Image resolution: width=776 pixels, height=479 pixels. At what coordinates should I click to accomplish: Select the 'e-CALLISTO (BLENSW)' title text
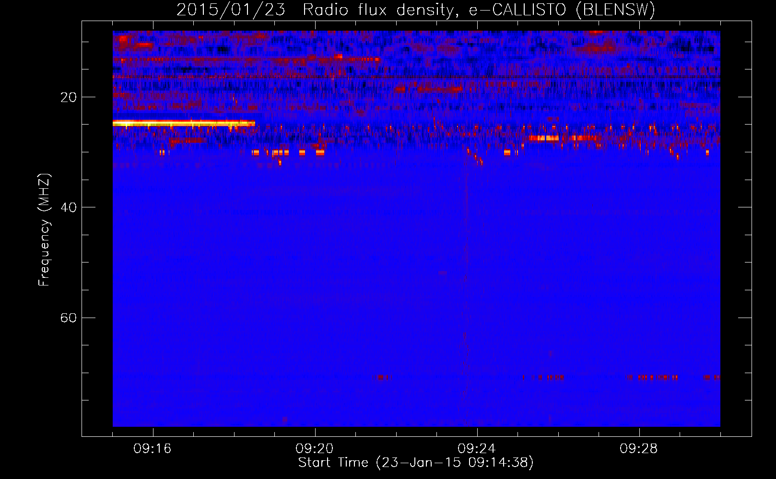(x=562, y=10)
